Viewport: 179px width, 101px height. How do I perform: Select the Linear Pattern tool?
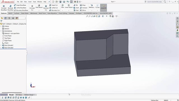tap(69, 6)
